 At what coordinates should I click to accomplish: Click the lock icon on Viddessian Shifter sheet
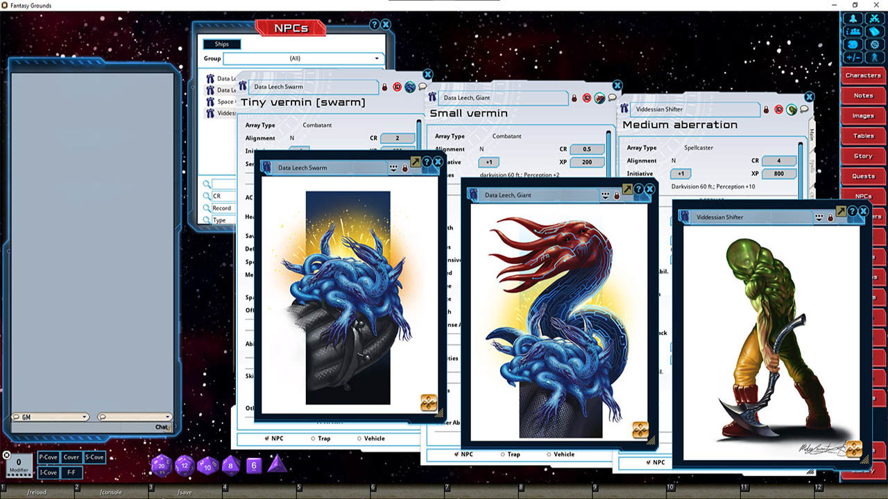(767, 110)
